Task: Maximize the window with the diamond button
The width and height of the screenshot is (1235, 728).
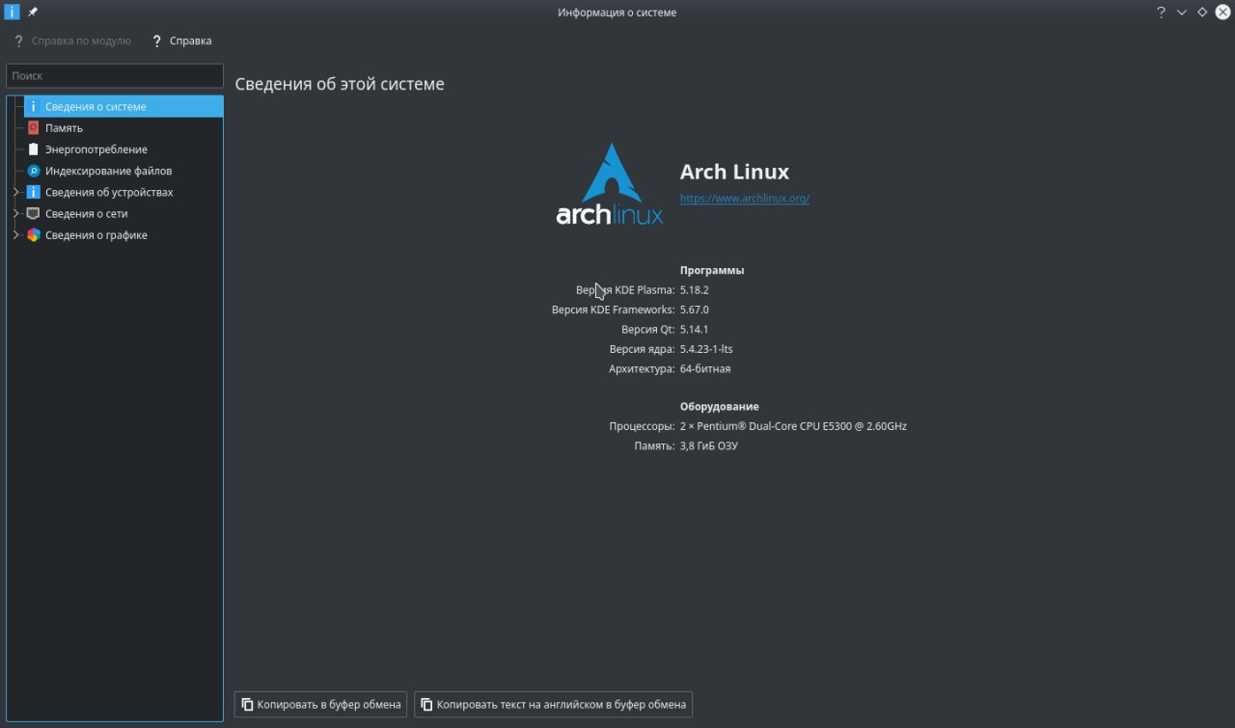Action: (1201, 13)
